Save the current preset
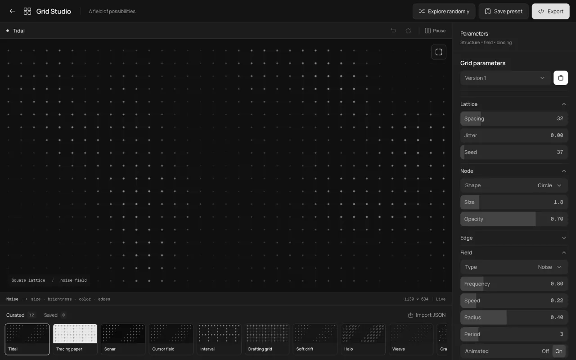576x360 pixels. point(504,11)
